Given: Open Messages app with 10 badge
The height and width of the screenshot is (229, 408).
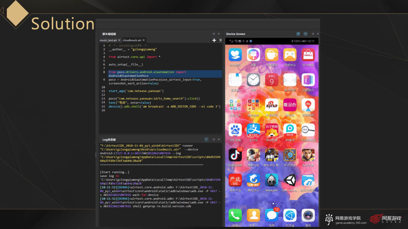Looking at the screenshot, I should coord(271,216).
